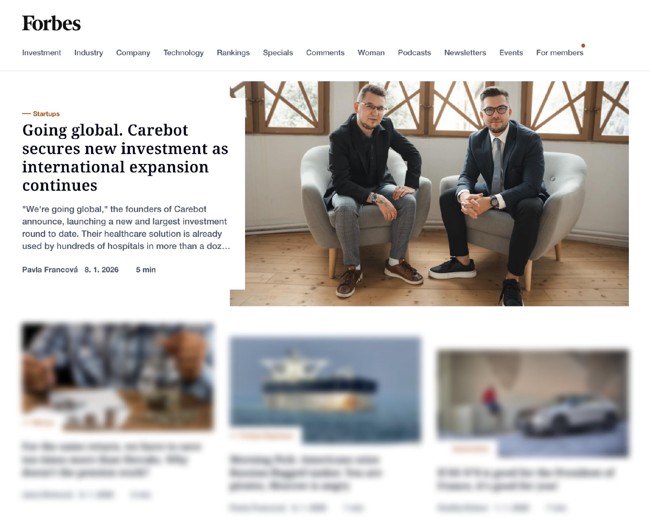The image size is (650, 527).
Task: Select Events in the navigation bar
Action: point(511,53)
